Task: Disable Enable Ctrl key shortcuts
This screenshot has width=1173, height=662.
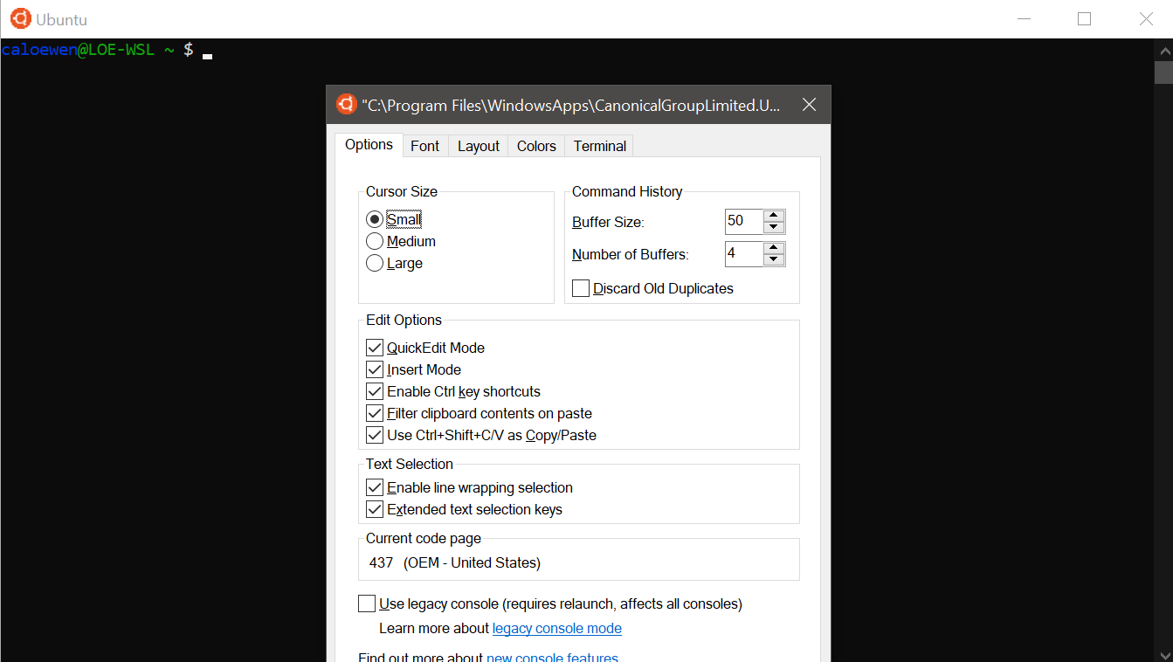Action: click(374, 390)
